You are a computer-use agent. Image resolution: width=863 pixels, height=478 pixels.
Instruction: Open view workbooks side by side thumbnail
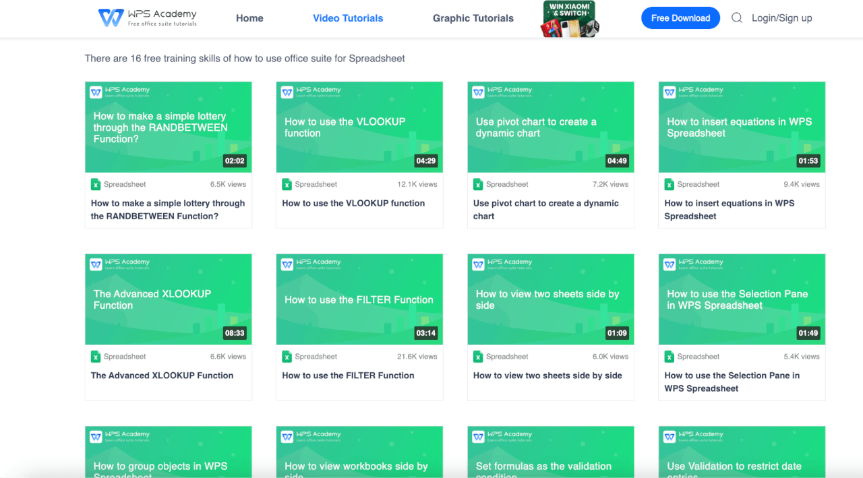coord(359,452)
